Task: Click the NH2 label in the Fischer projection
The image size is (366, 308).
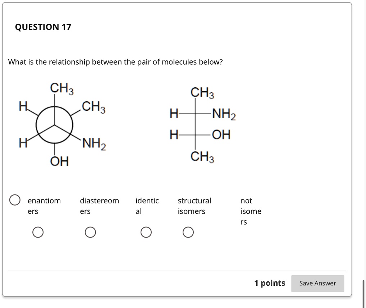Action: [223, 114]
